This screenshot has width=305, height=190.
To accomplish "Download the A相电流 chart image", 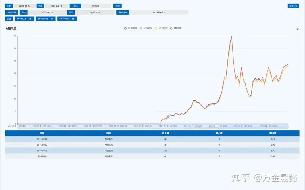I will tap(298, 29).
